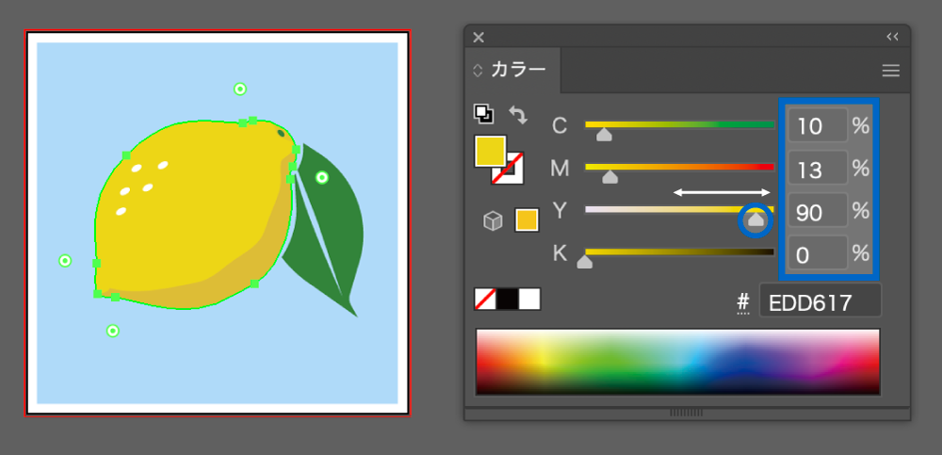Image resolution: width=942 pixels, height=455 pixels.
Task: Click the in-gamut yellow swatch beside cube
Action: pos(527,220)
